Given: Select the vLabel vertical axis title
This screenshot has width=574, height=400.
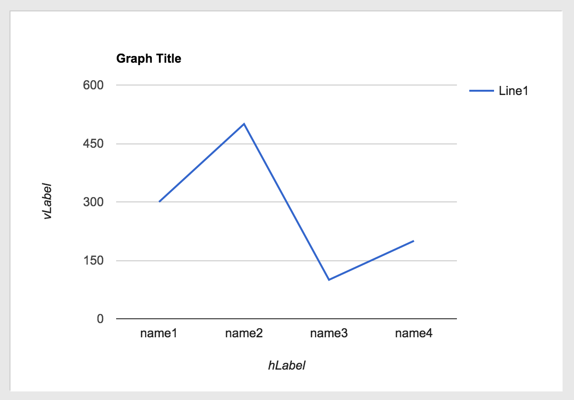Looking at the screenshot, I should click(x=47, y=201).
